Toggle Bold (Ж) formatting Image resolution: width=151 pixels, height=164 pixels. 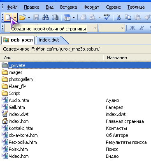point(132,28)
